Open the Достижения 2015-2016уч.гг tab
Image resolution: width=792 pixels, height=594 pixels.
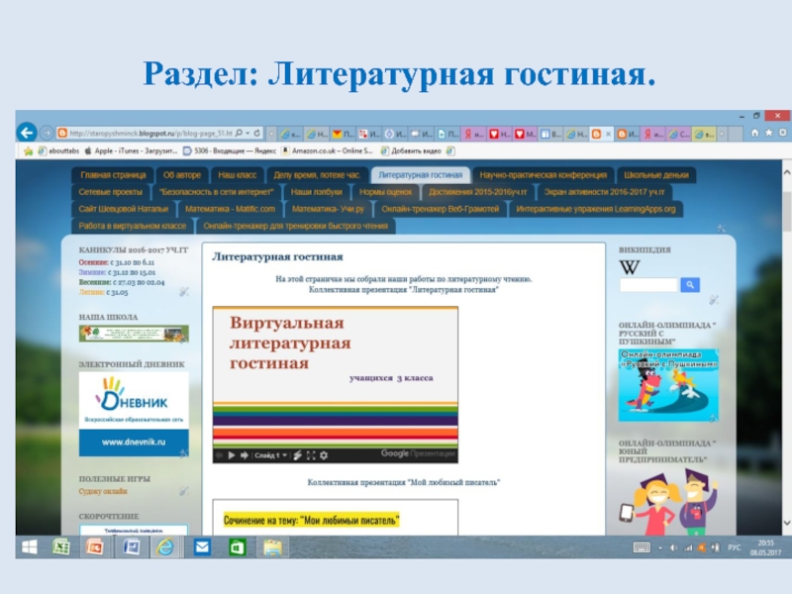click(478, 192)
